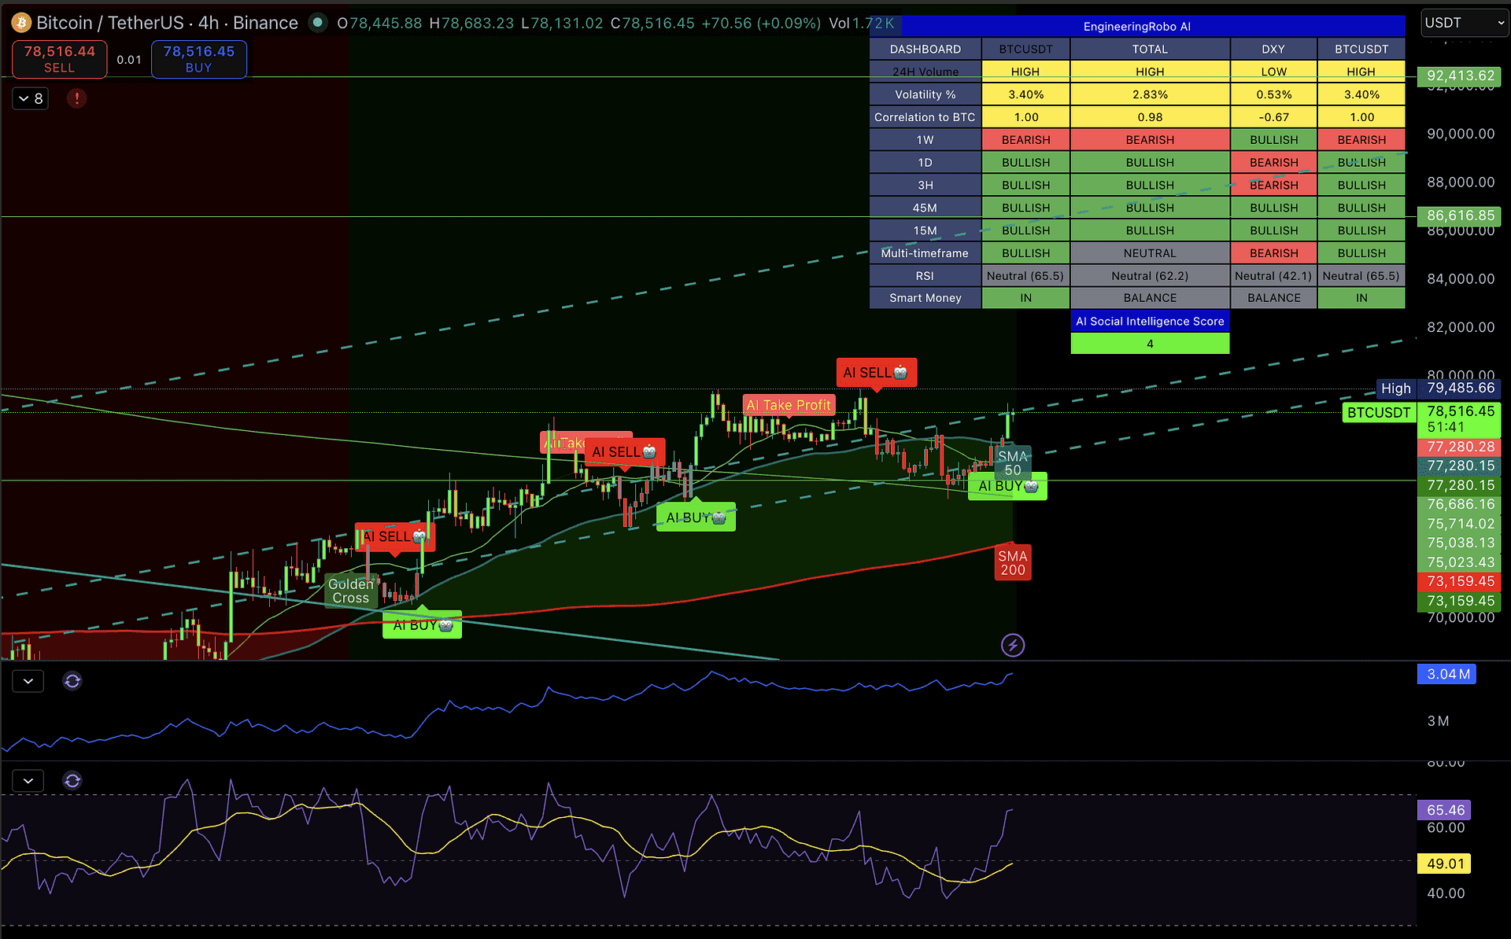Click the refresh icon in volume pane
This screenshot has width=1511, height=939.
tap(72, 681)
